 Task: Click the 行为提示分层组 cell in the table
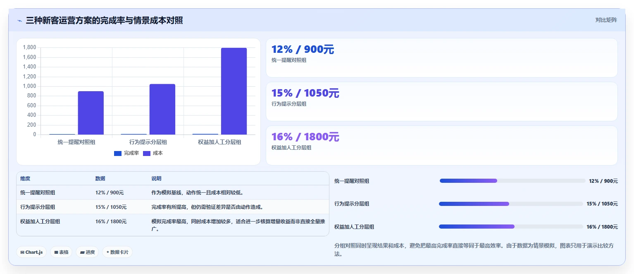coord(38,207)
